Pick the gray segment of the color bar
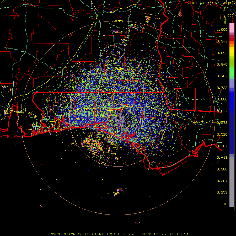The width and height of the screenshot is (236, 236). click(x=232, y=182)
